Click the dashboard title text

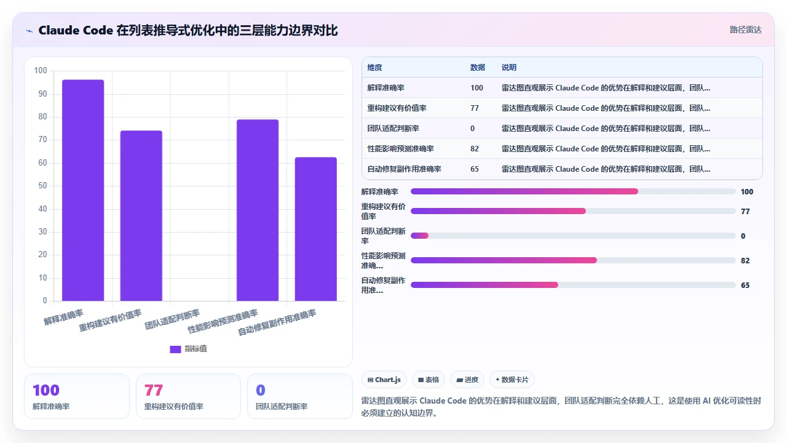188,30
